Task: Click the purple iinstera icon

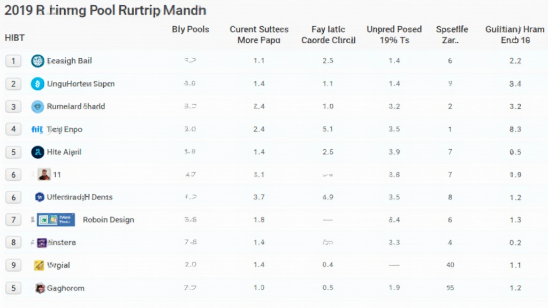Action: click(x=42, y=243)
